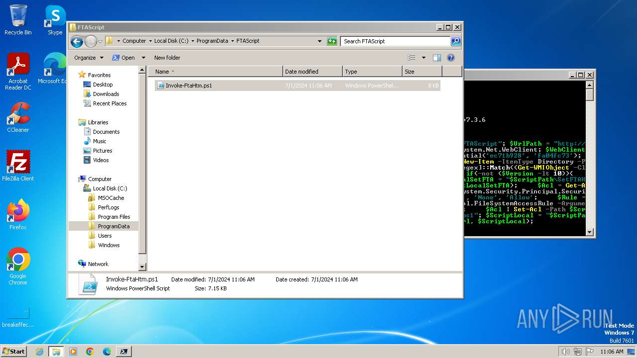Image resolution: width=637 pixels, height=358 pixels.
Task: Click the Recycle Bin desktop icon
Action: pos(18,20)
